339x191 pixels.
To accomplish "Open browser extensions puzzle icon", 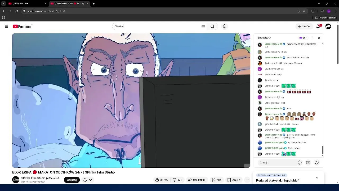I will 313,11.
